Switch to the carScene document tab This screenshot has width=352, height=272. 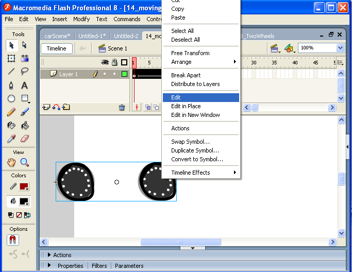tap(57, 36)
